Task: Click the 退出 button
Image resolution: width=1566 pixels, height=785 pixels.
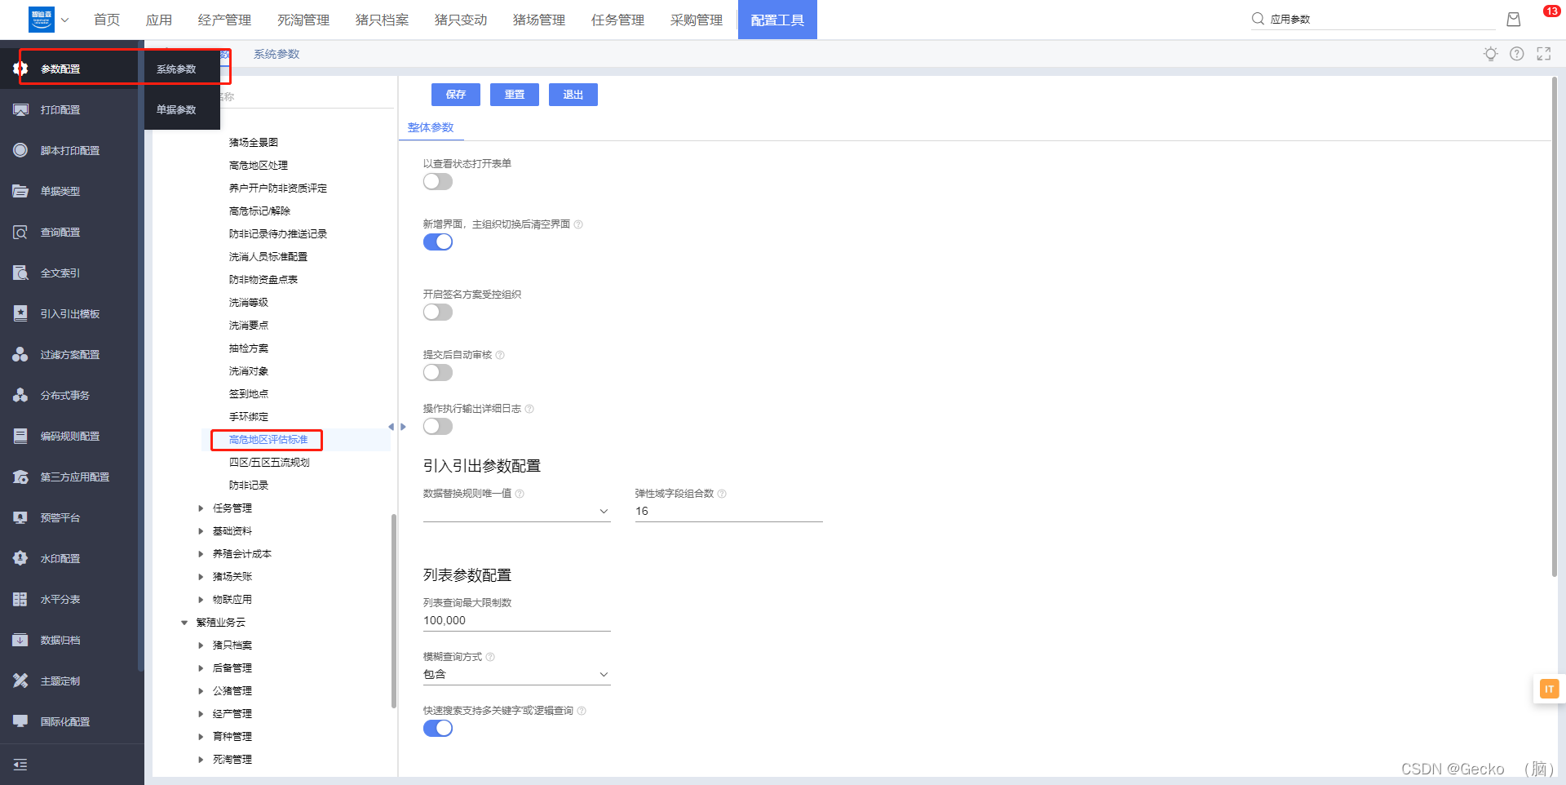Action: coord(573,95)
